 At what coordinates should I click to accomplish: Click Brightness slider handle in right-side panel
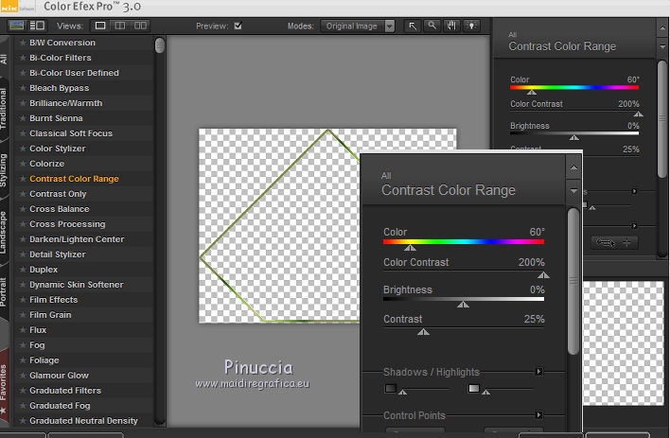coord(573,137)
